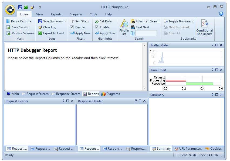Image resolution: width=230 pixels, height=161 pixels.
Task: Click Restore Session in the ribbon
Action: point(20,33)
